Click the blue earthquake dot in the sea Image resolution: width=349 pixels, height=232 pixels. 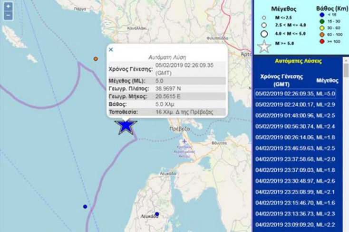pyautogui.click(x=85, y=206)
